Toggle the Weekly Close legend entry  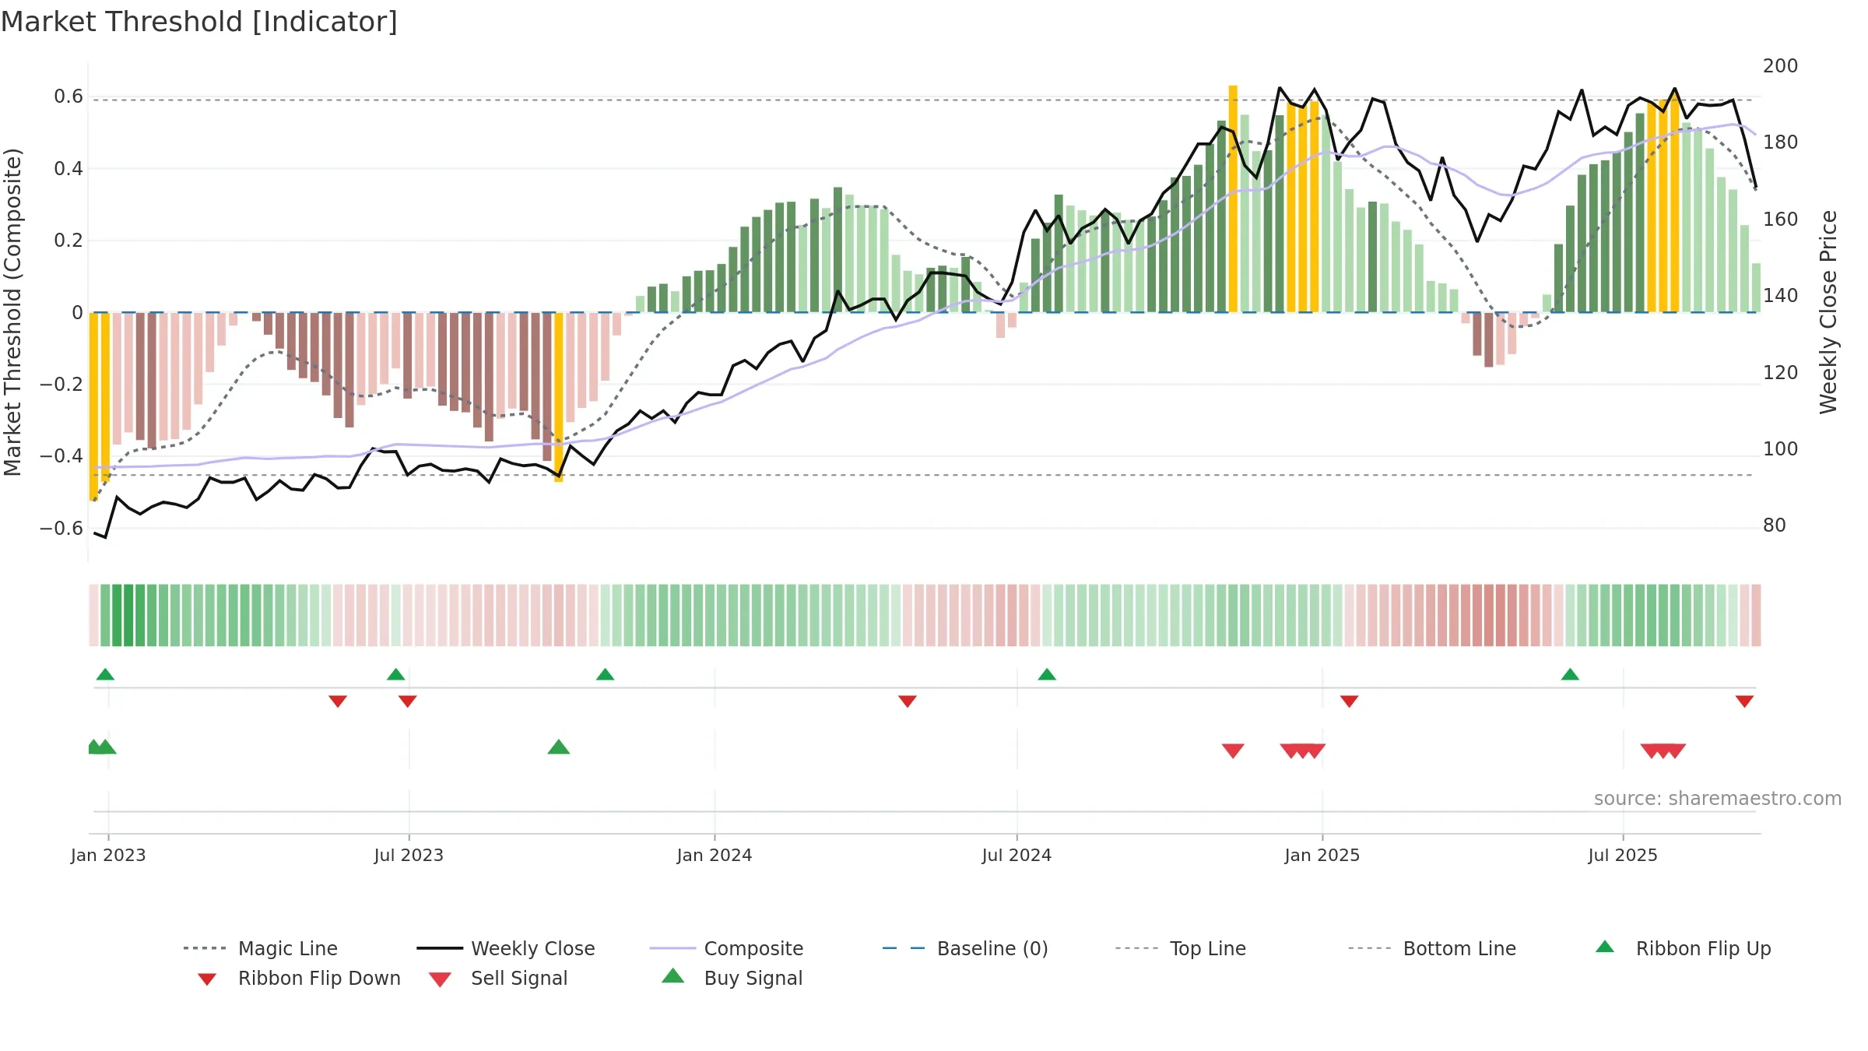pos(505,948)
